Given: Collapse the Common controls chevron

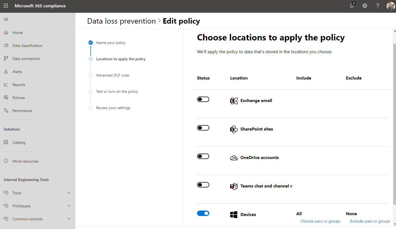Looking at the screenshot, I should pos(69,219).
